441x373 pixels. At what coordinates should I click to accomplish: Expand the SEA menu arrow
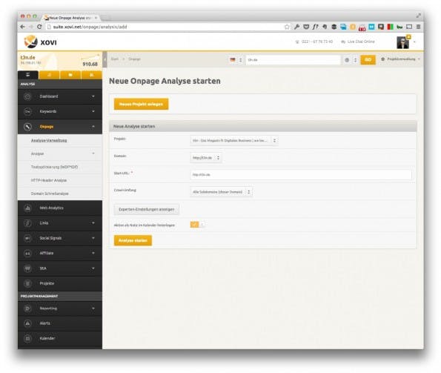click(x=93, y=268)
